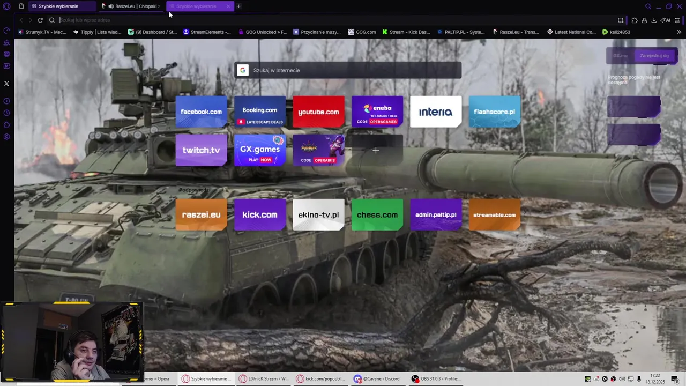Open the StreamElements bookmark
686x386 pixels.
click(x=207, y=32)
